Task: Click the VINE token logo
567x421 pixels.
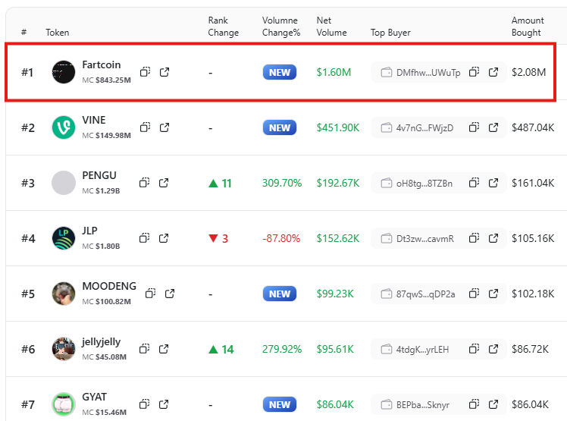Action: click(64, 127)
